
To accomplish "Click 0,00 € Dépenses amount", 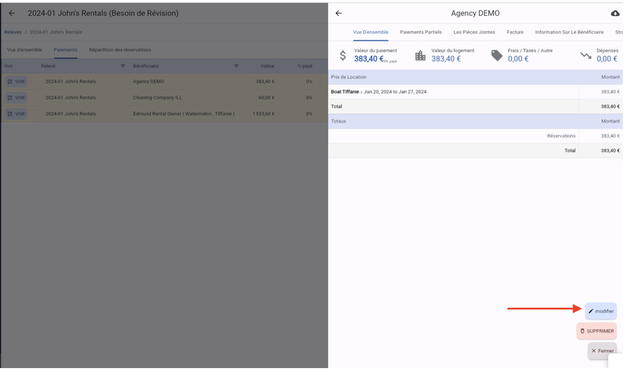I will coord(606,59).
